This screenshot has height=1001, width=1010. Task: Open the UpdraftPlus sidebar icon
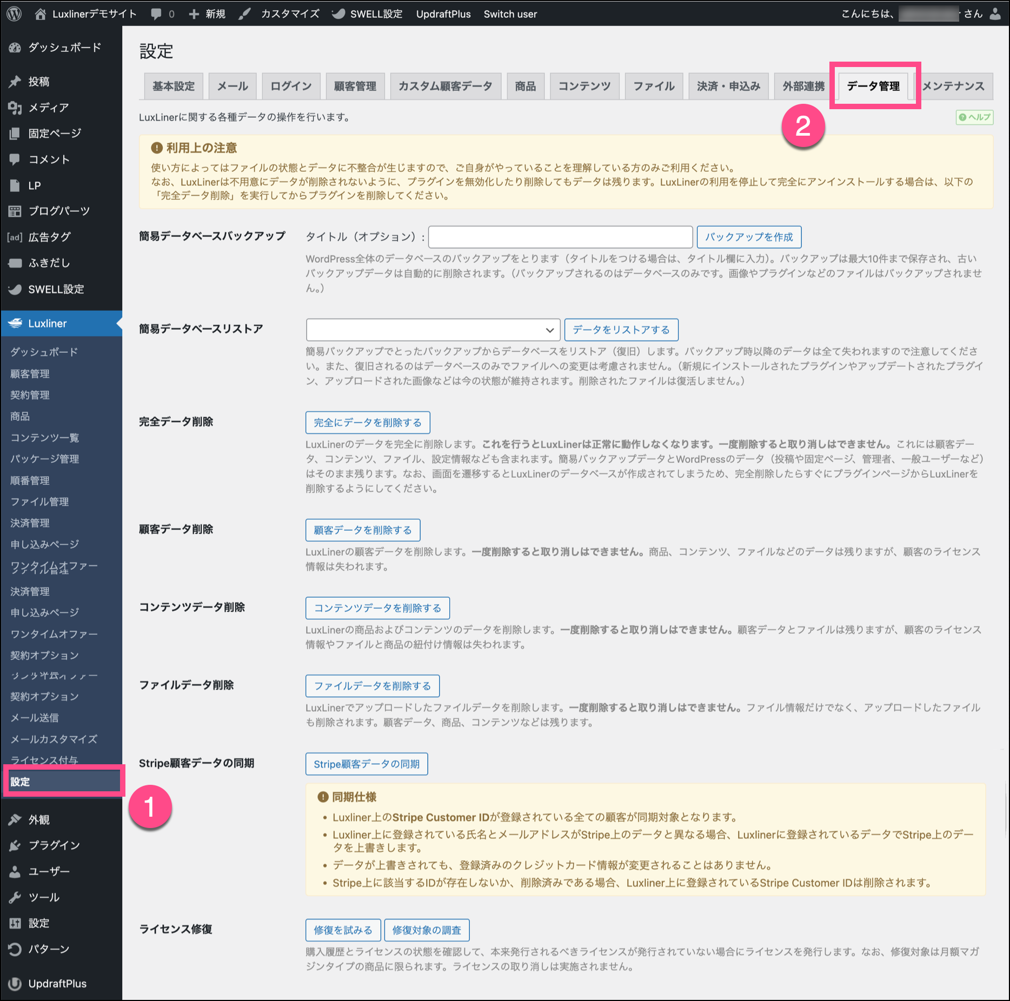click(15, 984)
